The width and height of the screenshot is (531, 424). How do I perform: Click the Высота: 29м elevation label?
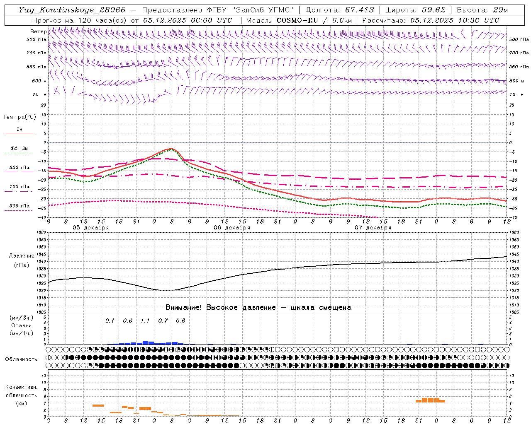click(482, 10)
